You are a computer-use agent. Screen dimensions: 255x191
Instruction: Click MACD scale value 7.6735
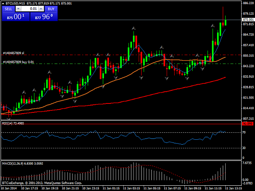coord(247,163)
